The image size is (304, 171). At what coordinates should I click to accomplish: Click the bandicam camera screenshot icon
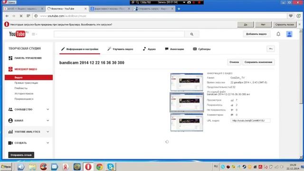(189, 2)
